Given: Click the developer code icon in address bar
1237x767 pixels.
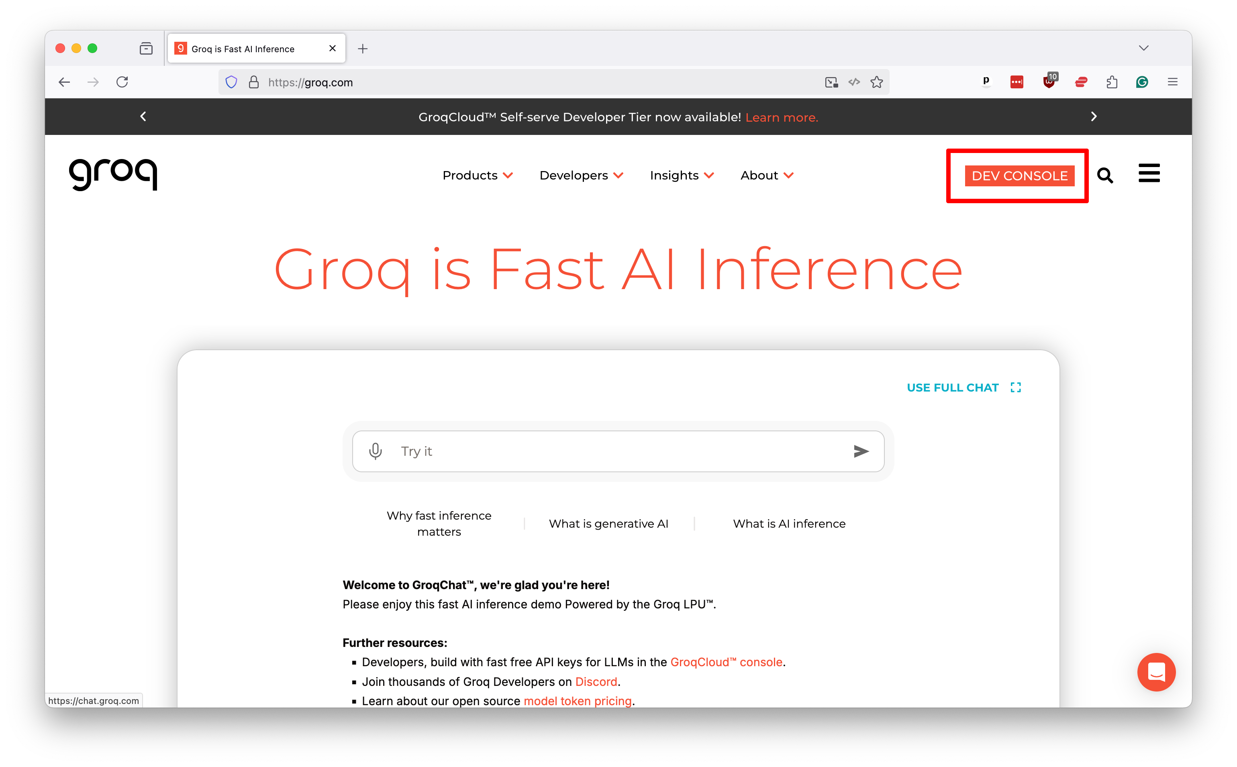Looking at the screenshot, I should click(854, 82).
